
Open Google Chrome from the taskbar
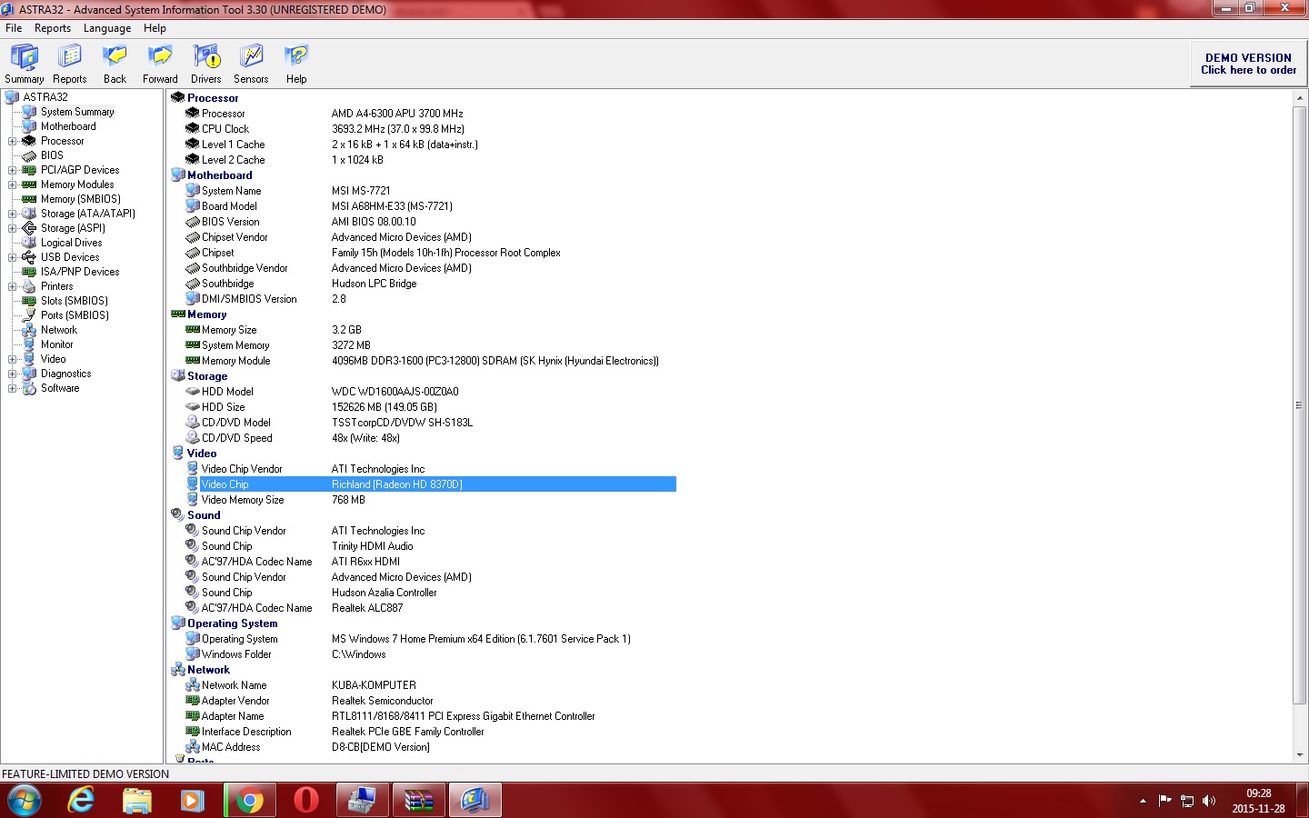(249, 800)
